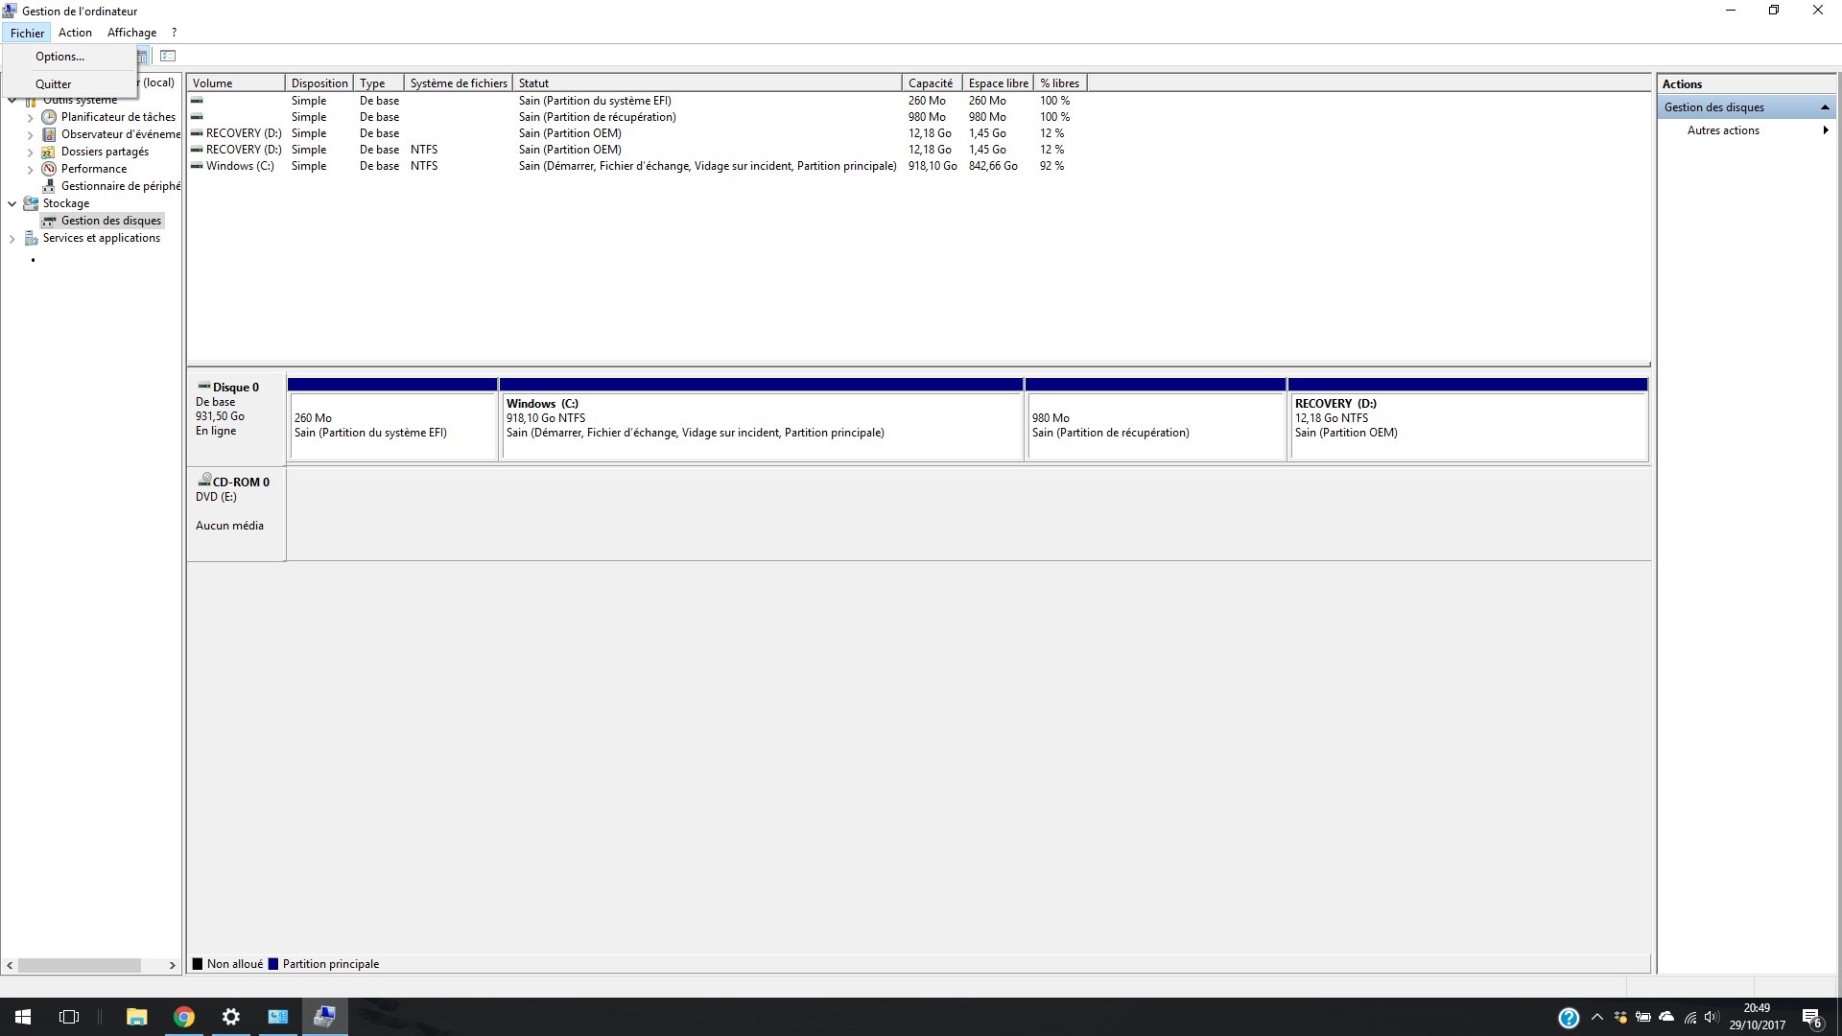
Task: Select the Dossiers partagés folder icon
Action: (x=49, y=152)
